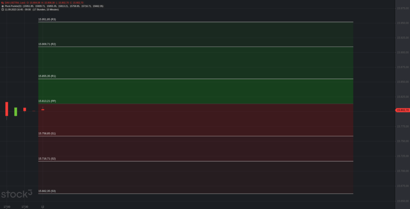The image size is (410, 209).
Task: Click the stock3 watermark logo
Action: click(17, 194)
